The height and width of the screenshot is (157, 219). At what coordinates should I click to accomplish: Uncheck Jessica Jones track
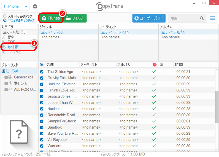coord(42,96)
